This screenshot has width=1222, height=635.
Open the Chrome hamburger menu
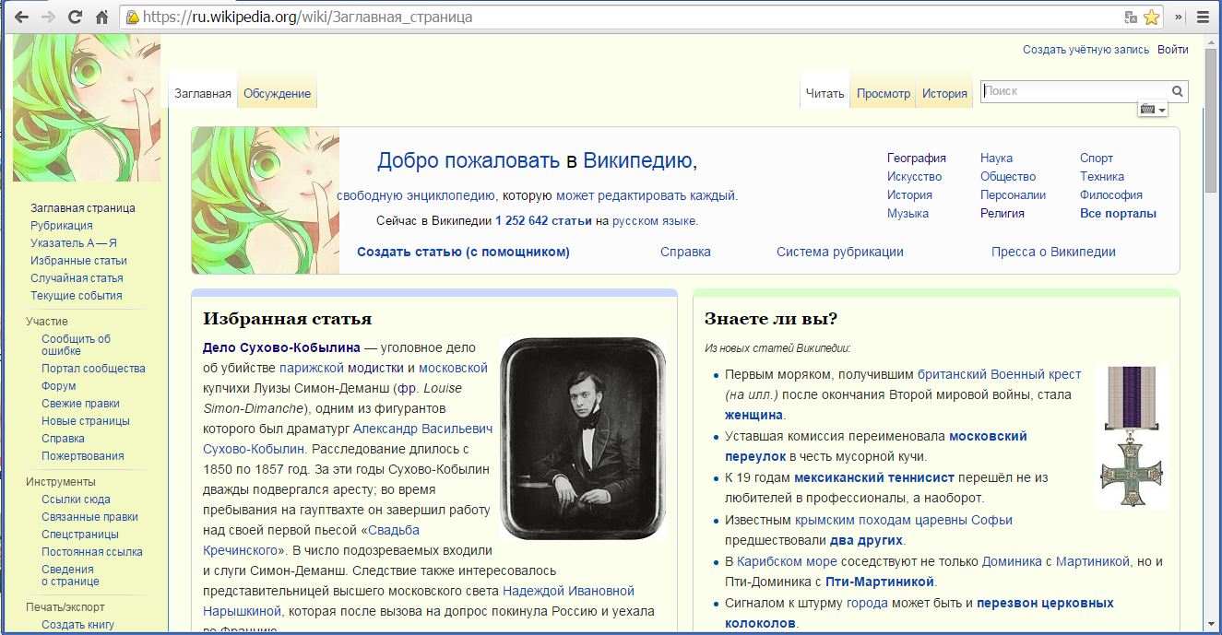(x=1202, y=17)
